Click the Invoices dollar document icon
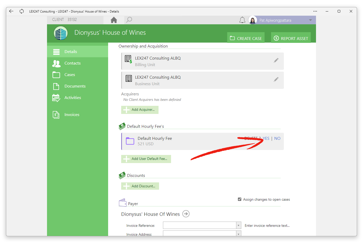 (56, 115)
